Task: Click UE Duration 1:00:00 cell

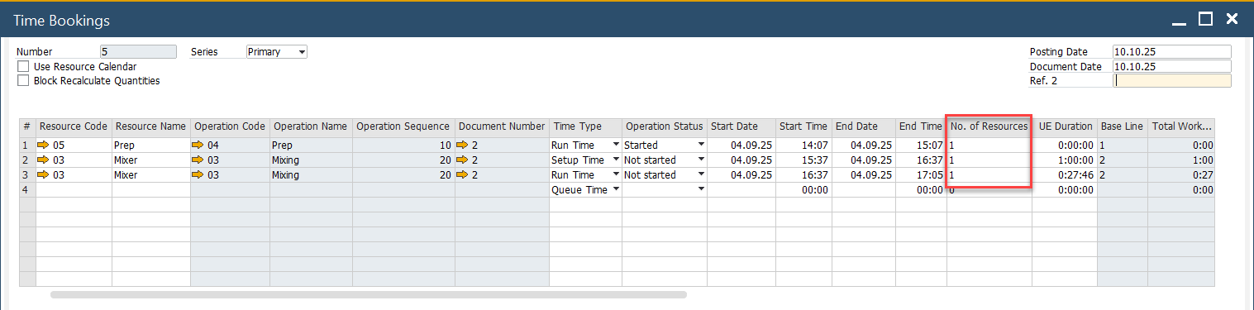Action: point(1065,160)
